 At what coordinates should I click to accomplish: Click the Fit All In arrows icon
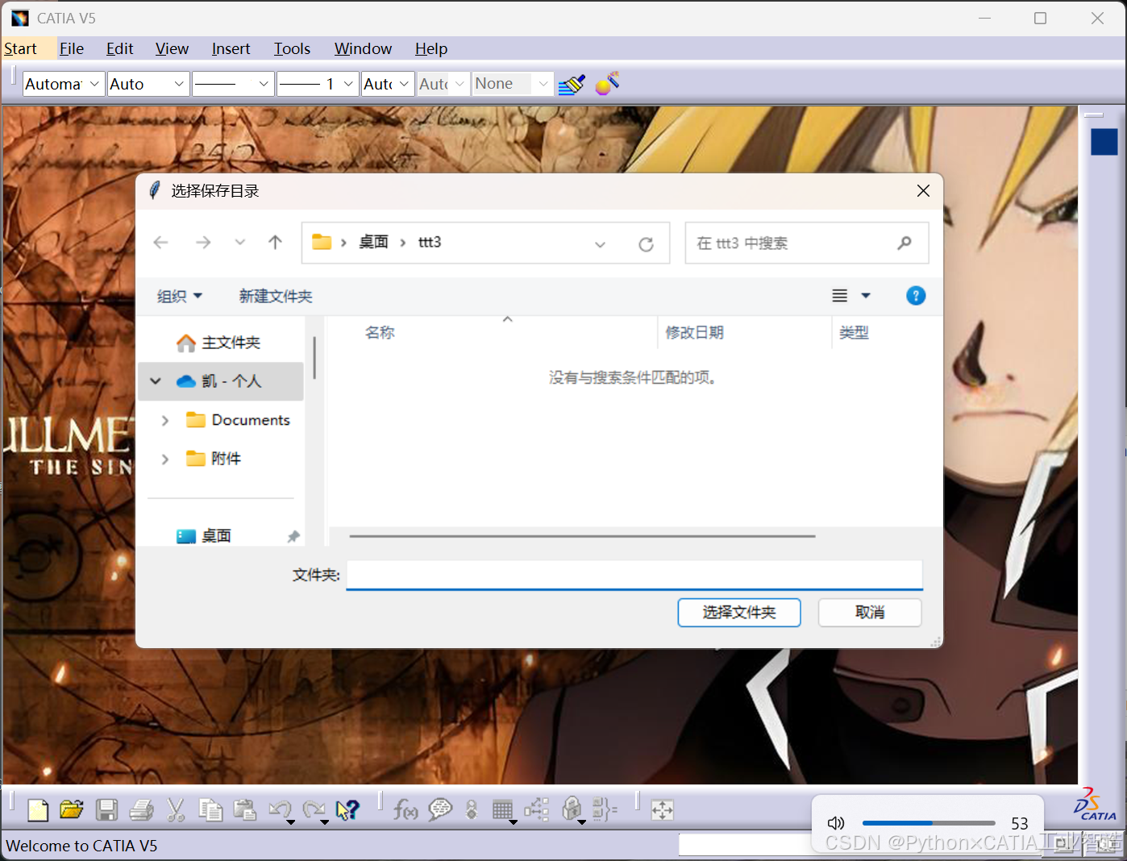pyautogui.click(x=662, y=809)
